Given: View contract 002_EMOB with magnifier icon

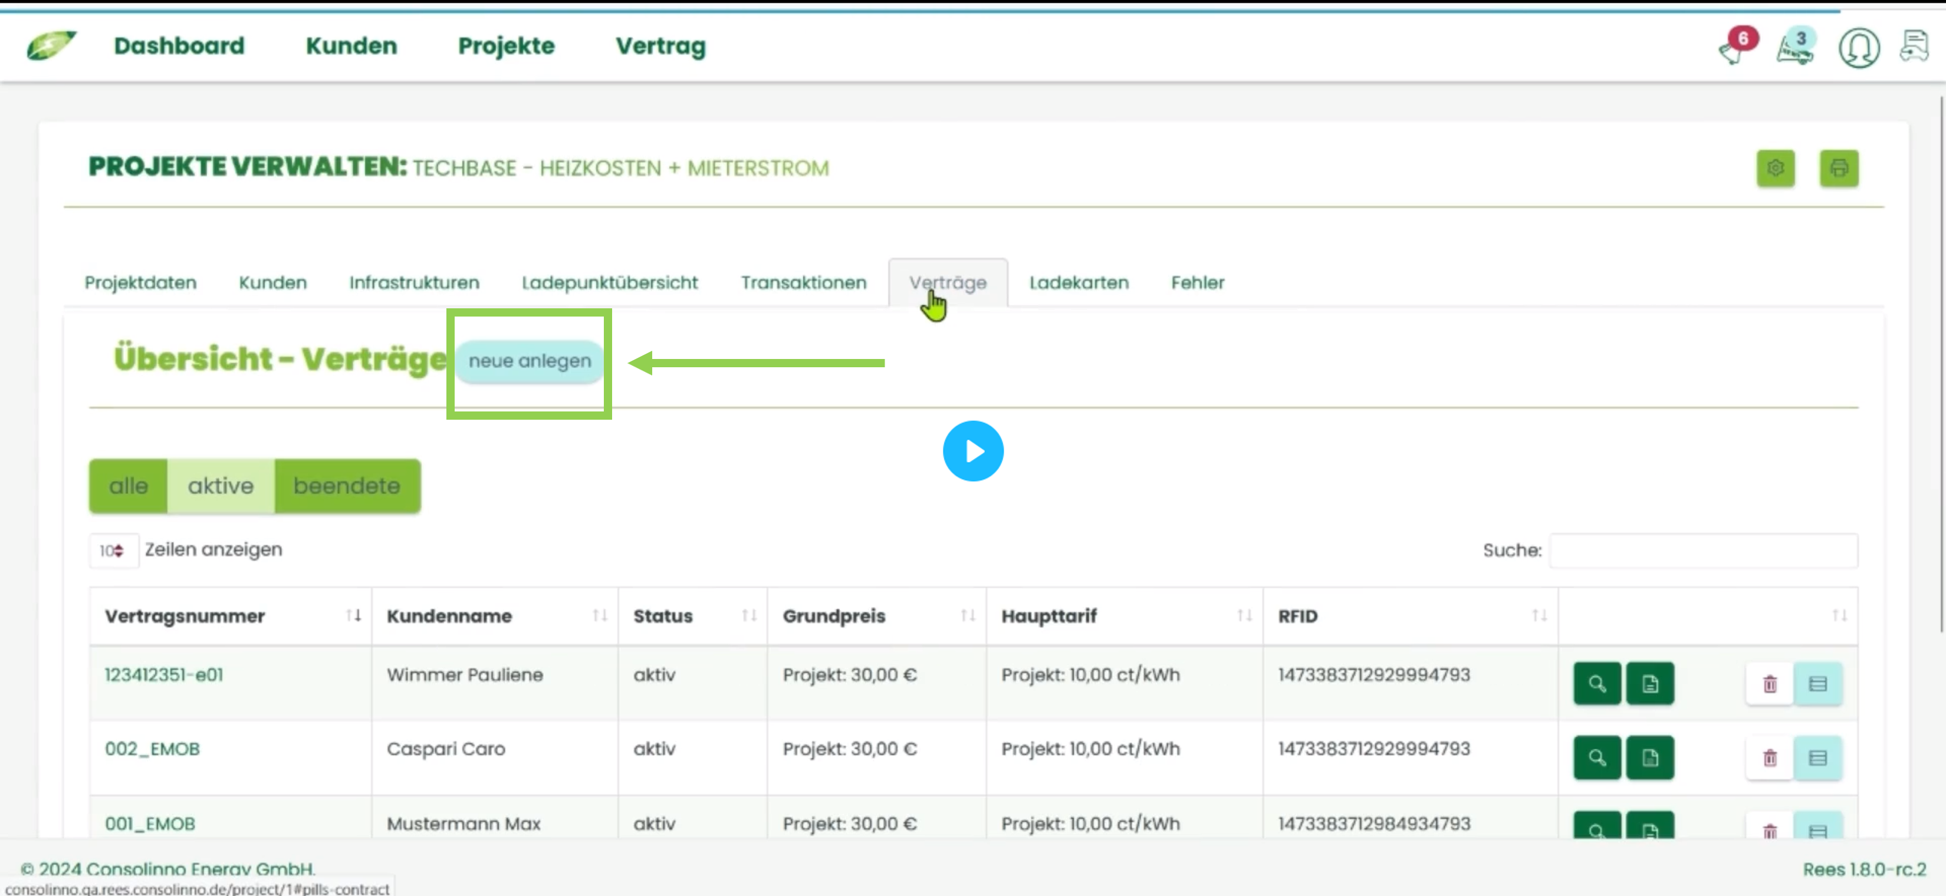Looking at the screenshot, I should click(1597, 757).
